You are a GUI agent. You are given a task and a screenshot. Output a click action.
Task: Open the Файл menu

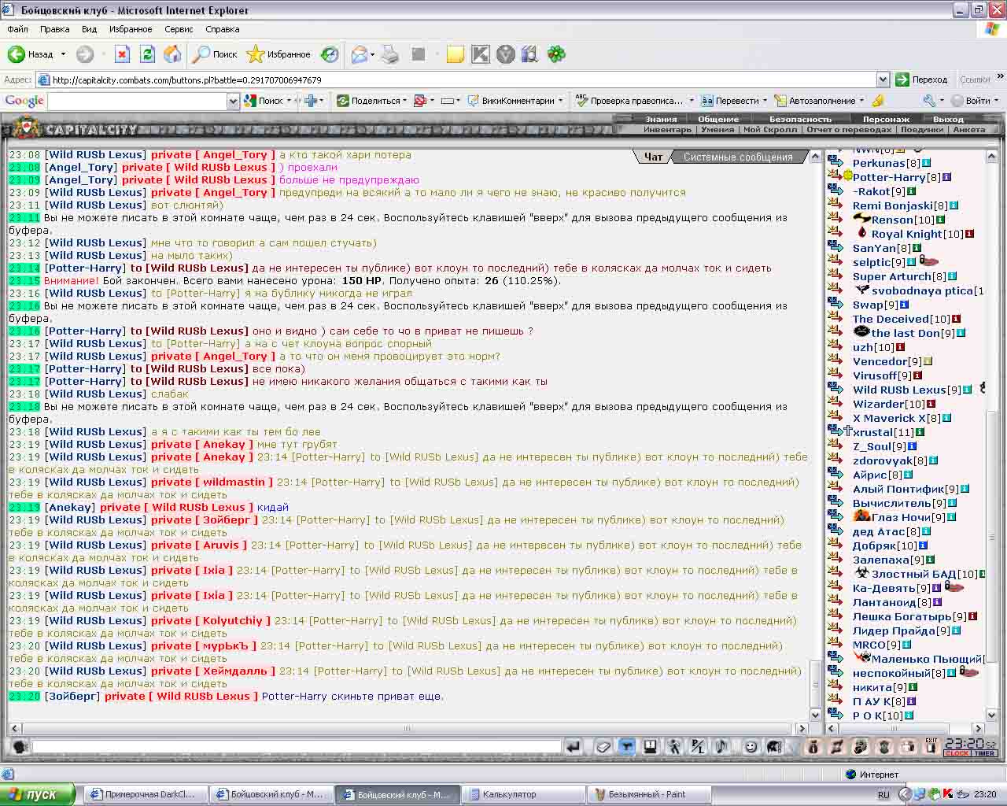pos(17,29)
